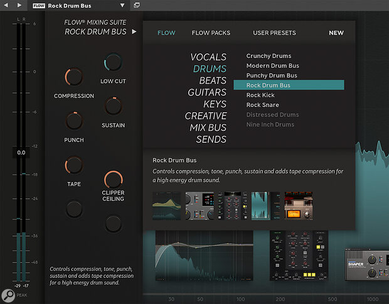Switch to the FLOW tab

(x=166, y=33)
